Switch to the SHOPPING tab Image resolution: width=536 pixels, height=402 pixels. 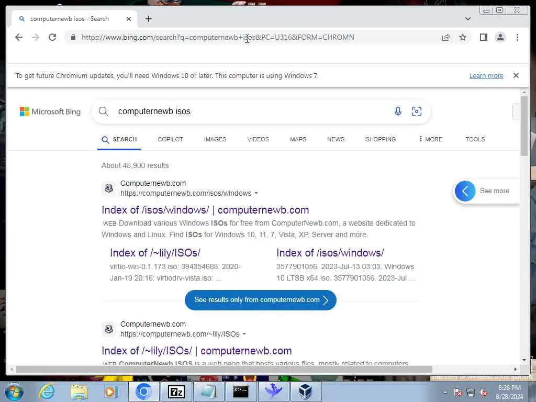pyautogui.click(x=381, y=139)
